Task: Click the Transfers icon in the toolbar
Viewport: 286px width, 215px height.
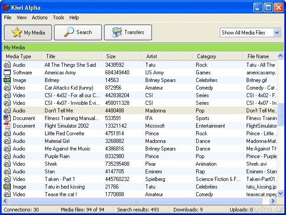Action: tap(117, 32)
